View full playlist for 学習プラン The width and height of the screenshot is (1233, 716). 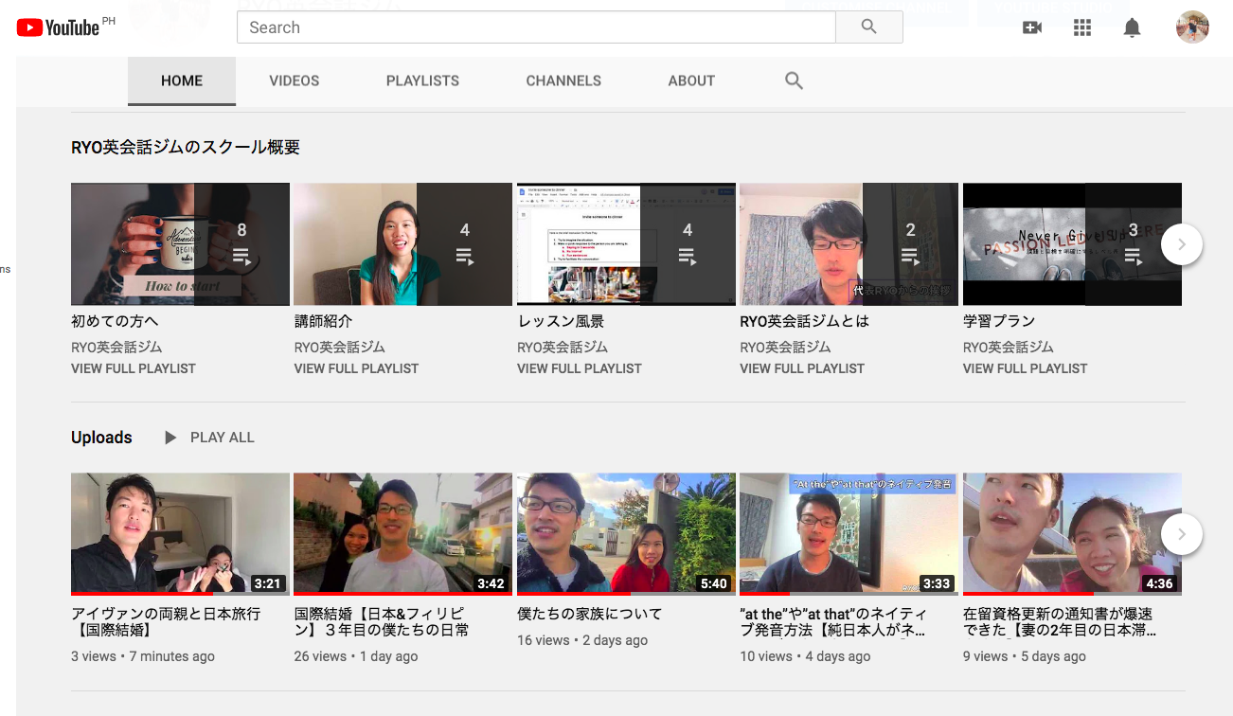[x=1026, y=368]
